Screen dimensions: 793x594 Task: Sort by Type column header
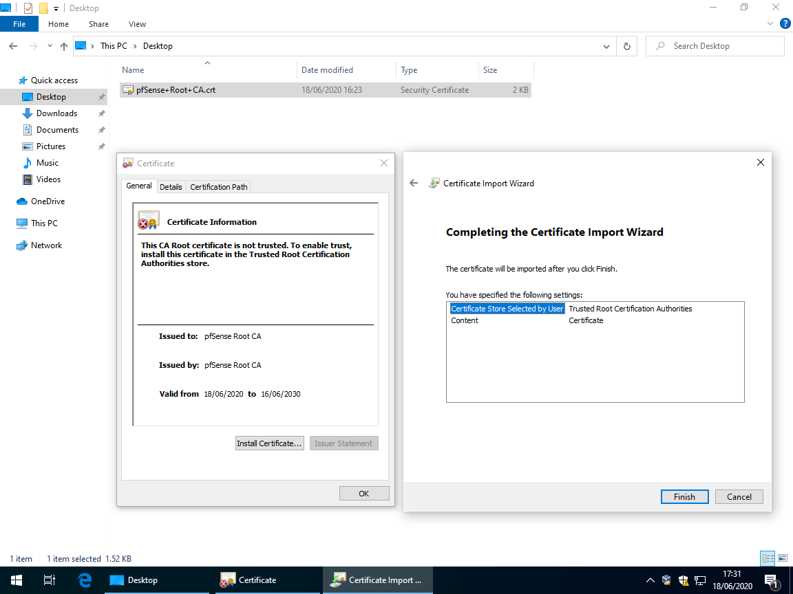point(437,69)
